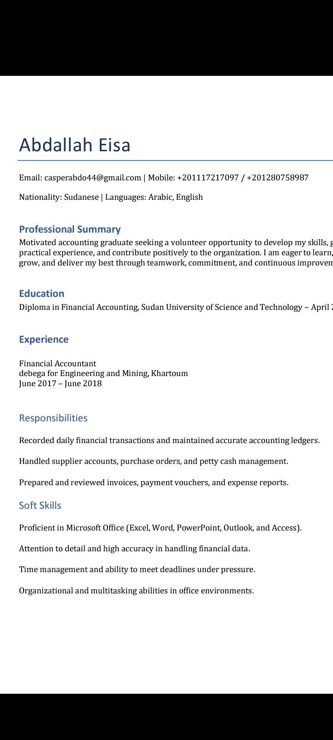Image resolution: width=333 pixels, height=740 pixels.
Task: Click the Responsibilities heading
Action: [53, 418]
